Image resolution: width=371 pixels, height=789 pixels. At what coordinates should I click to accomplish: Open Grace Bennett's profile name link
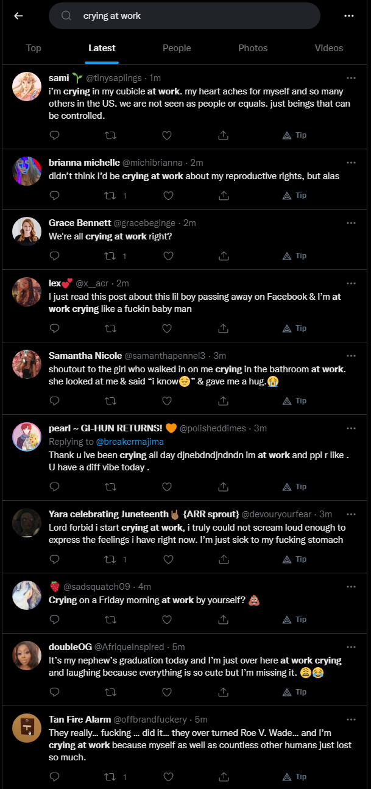tap(79, 223)
